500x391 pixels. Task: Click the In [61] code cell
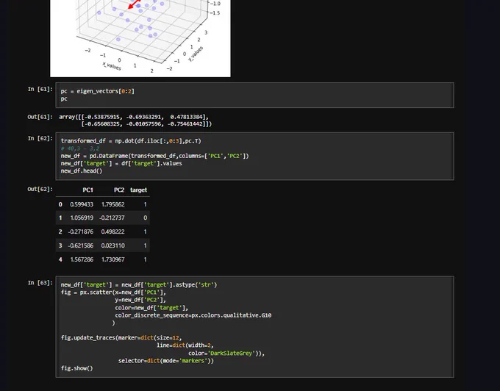(254, 95)
